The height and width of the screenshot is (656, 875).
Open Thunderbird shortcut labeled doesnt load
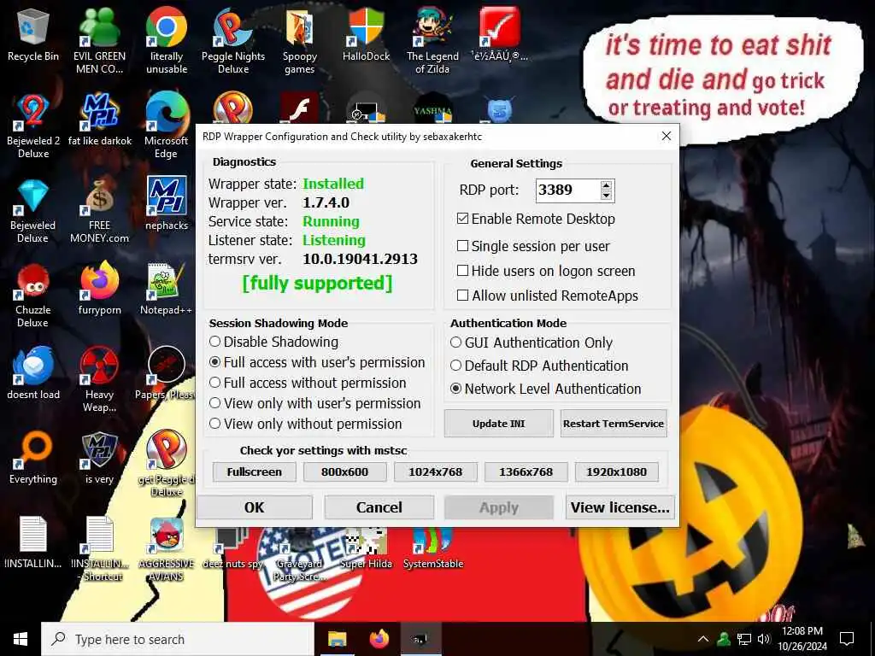pos(33,374)
